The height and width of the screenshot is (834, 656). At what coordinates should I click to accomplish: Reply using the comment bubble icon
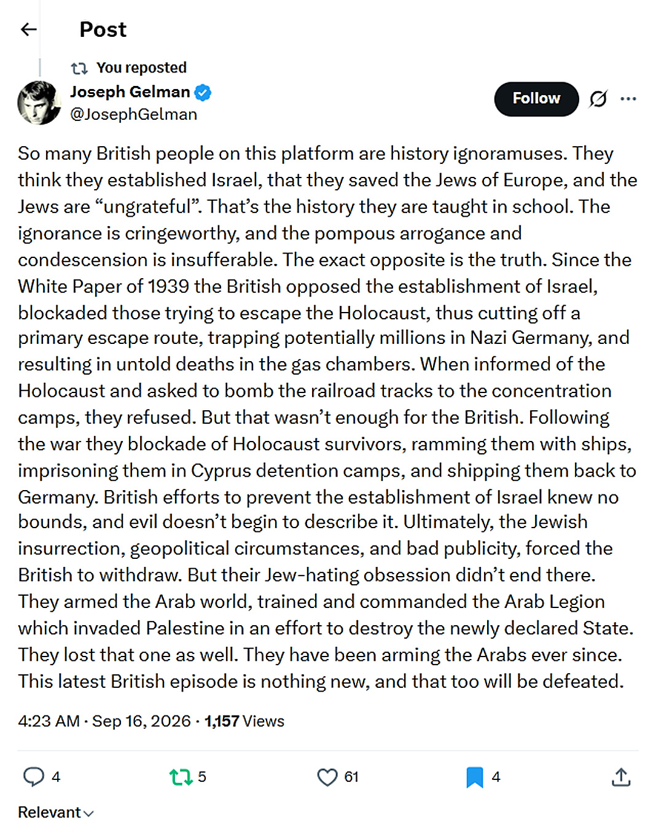tap(34, 777)
